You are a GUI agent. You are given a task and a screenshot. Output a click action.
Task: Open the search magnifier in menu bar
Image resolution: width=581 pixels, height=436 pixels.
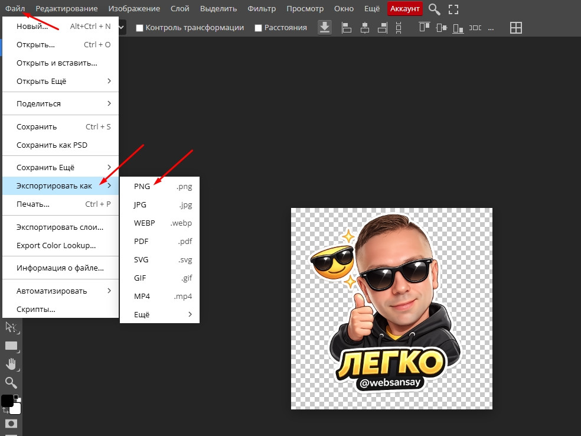point(434,9)
